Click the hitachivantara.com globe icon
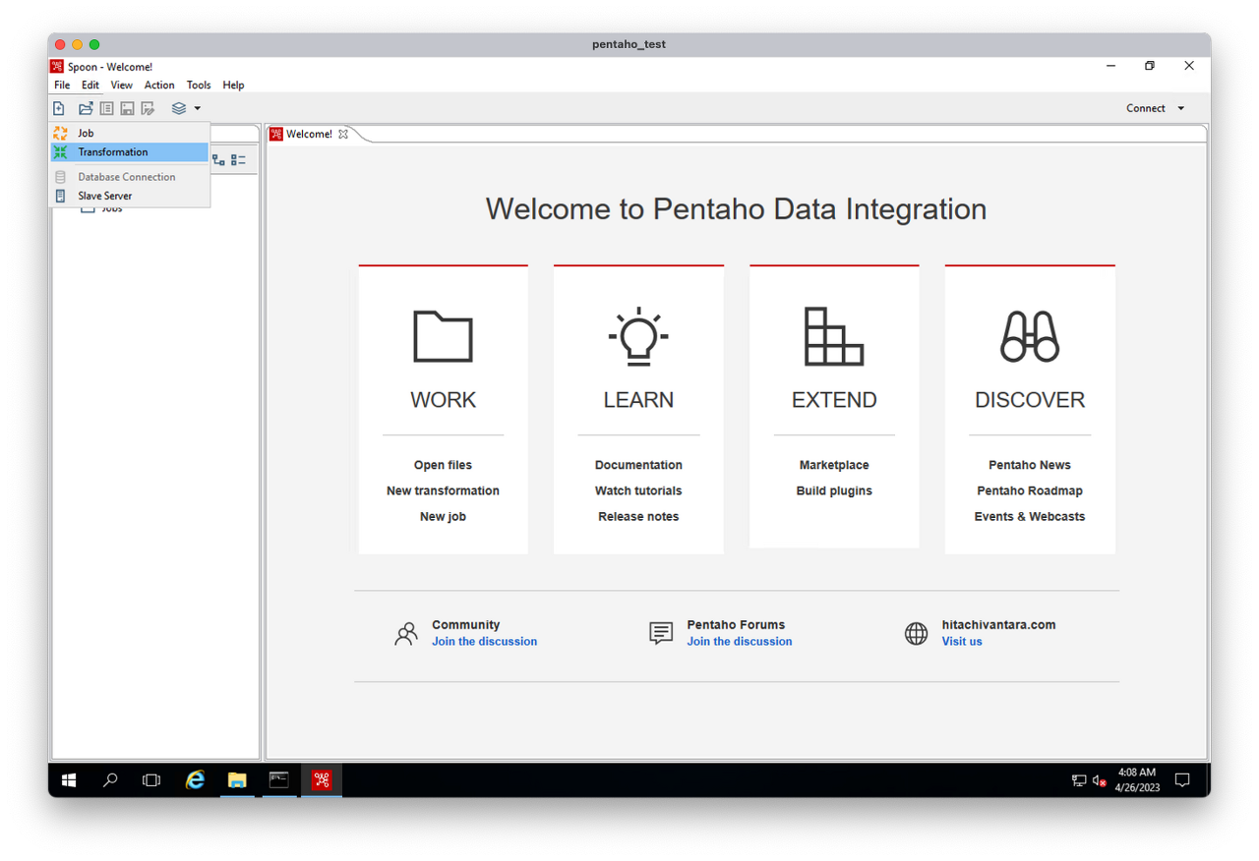The height and width of the screenshot is (861, 1259). pos(916,633)
